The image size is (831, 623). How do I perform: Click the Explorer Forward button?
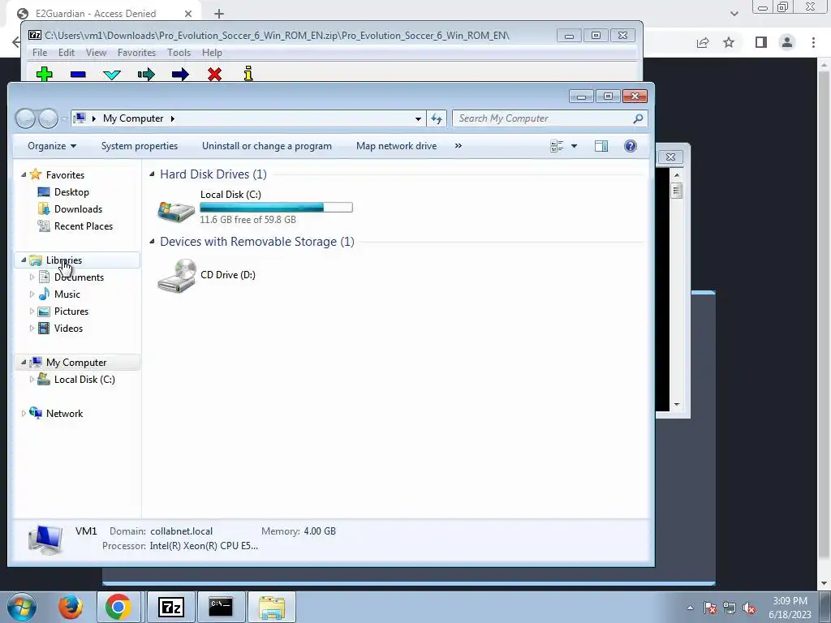(48, 118)
